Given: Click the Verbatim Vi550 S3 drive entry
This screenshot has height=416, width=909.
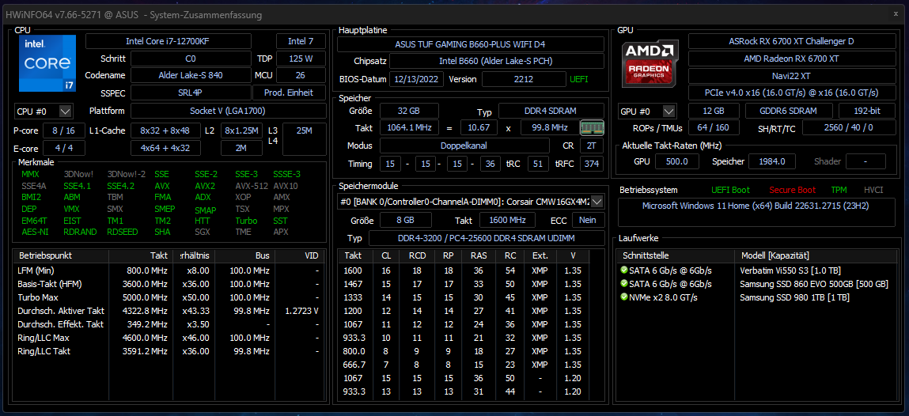Looking at the screenshot, I should pyautogui.click(x=790, y=270).
